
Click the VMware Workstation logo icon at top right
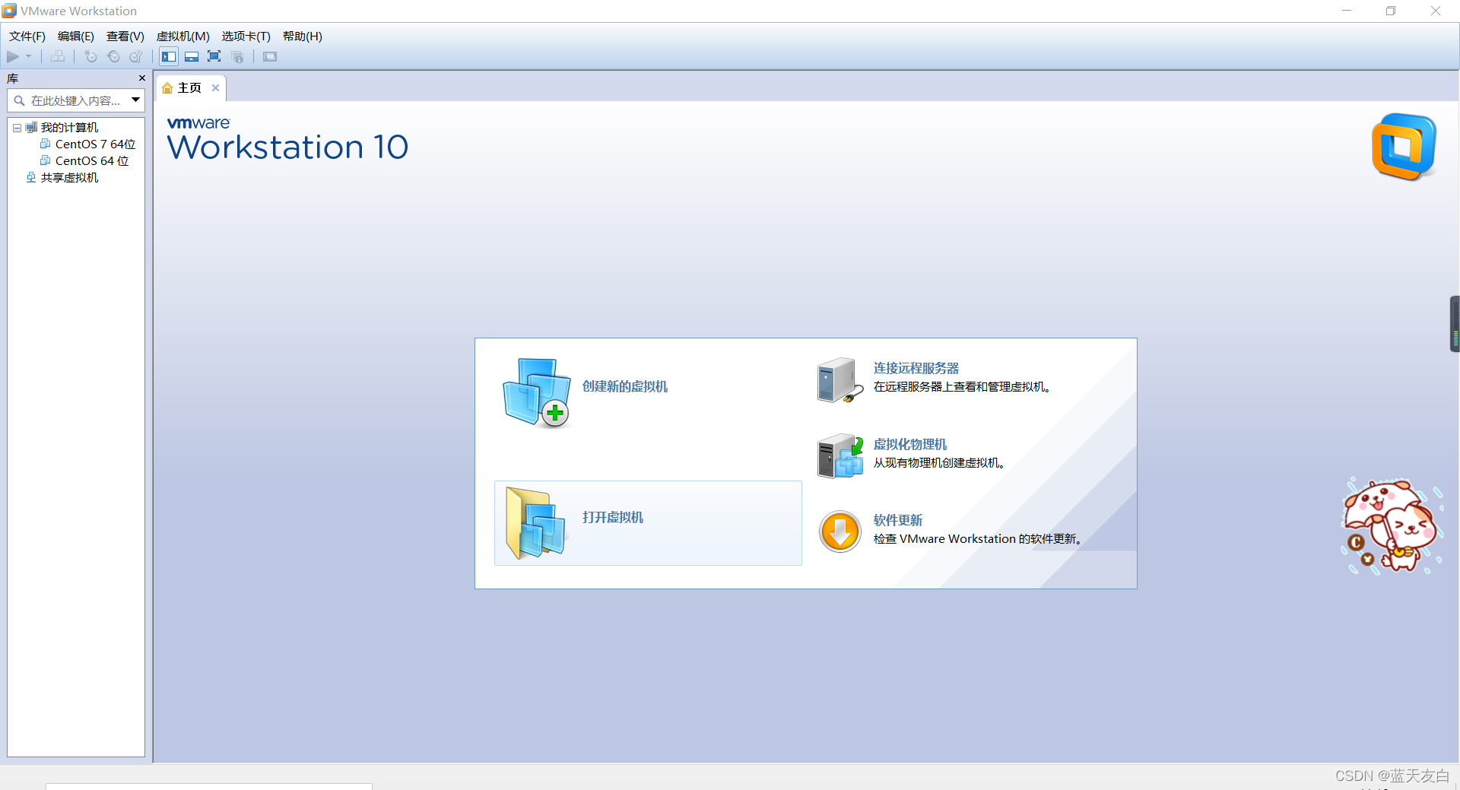[x=1404, y=147]
